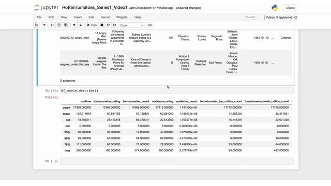This screenshot has width=331, height=186.
Task: Click the Jupyter logo
Action: coord(46,8)
